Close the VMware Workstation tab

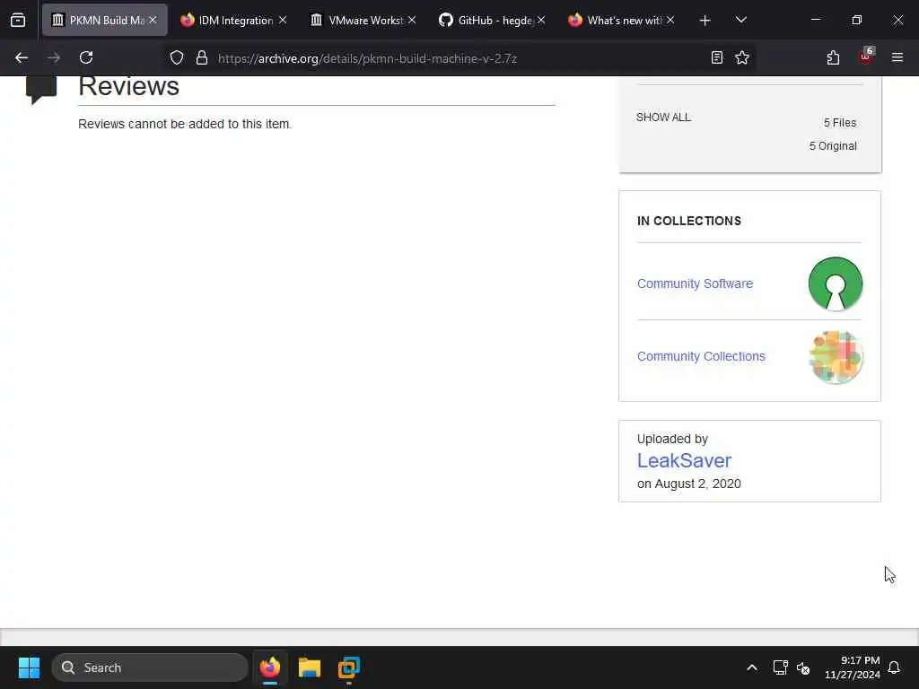click(x=412, y=21)
